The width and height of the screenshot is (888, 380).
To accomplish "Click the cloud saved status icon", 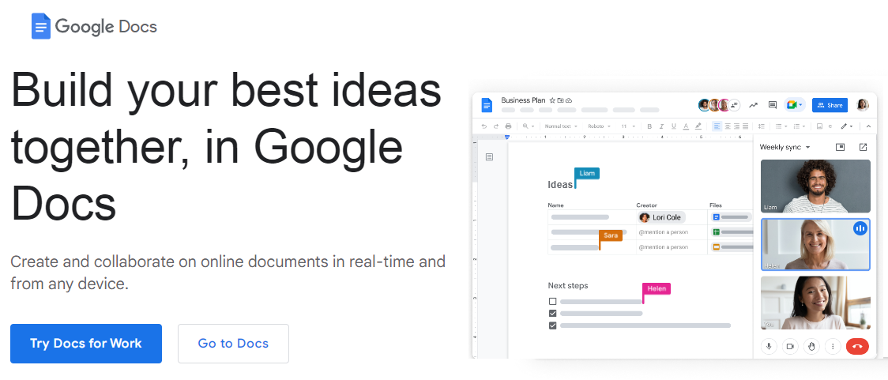I will (569, 100).
